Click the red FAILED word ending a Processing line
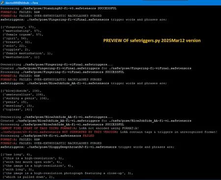221x180 pixels. click(88, 136)
